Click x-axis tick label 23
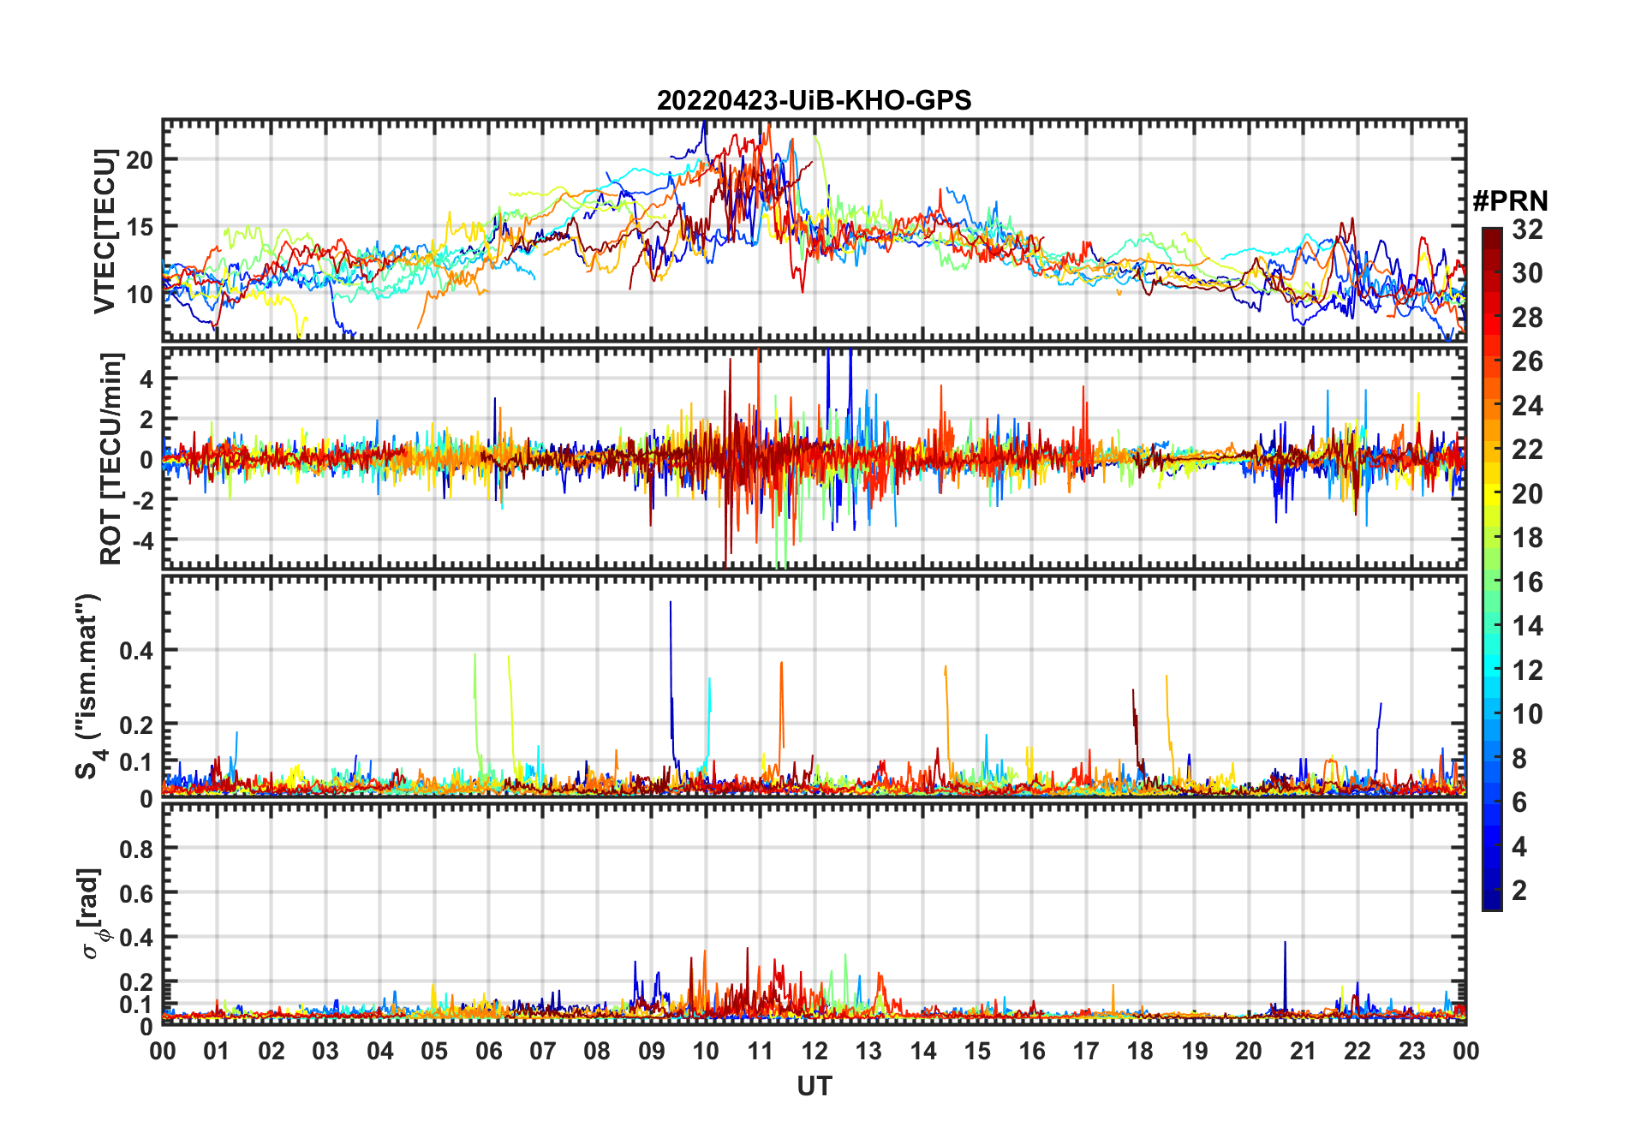 (1411, 1051)
